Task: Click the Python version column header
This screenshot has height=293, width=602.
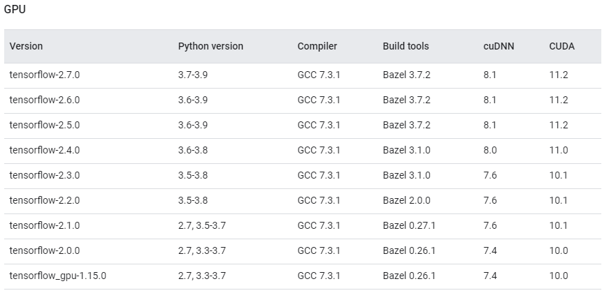Action: [x=210, y=46]
